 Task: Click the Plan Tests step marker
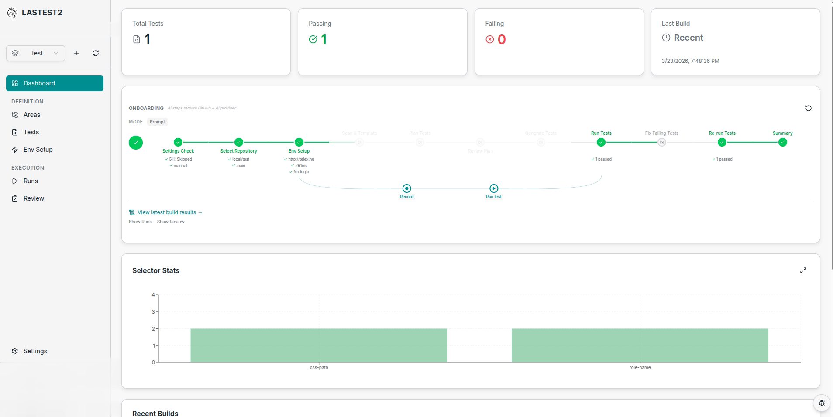coord(420,142)
